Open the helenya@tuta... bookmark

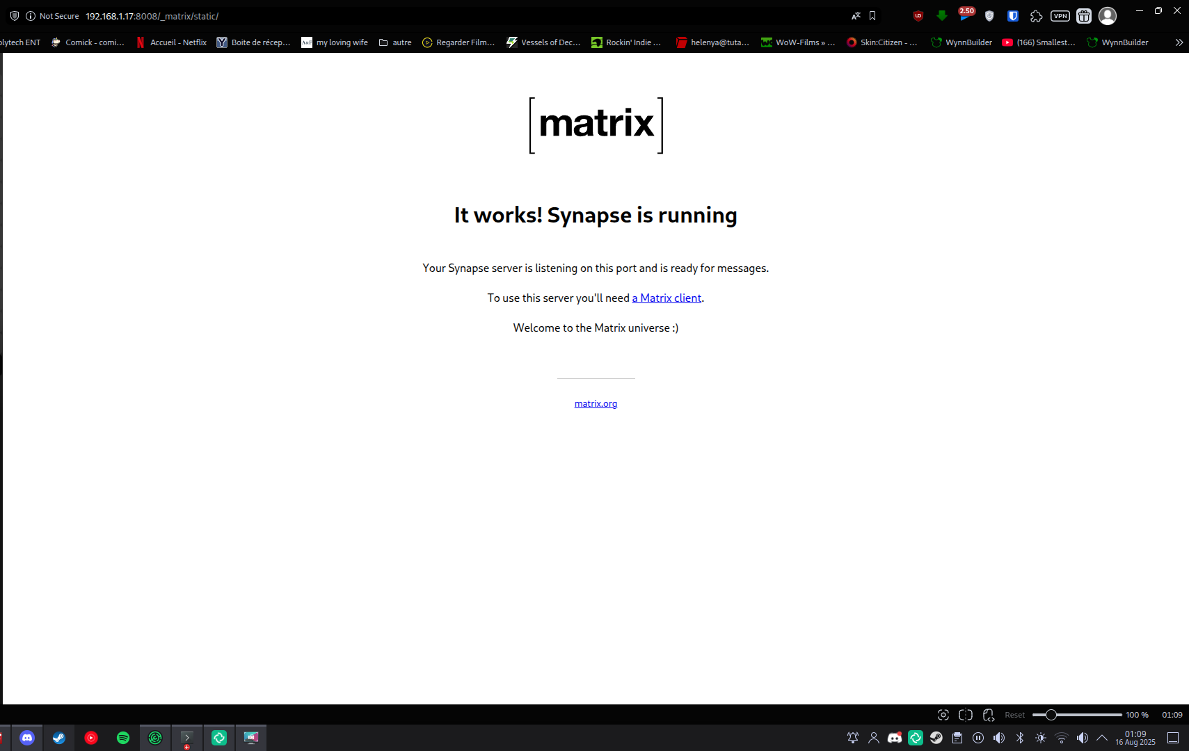712,42
